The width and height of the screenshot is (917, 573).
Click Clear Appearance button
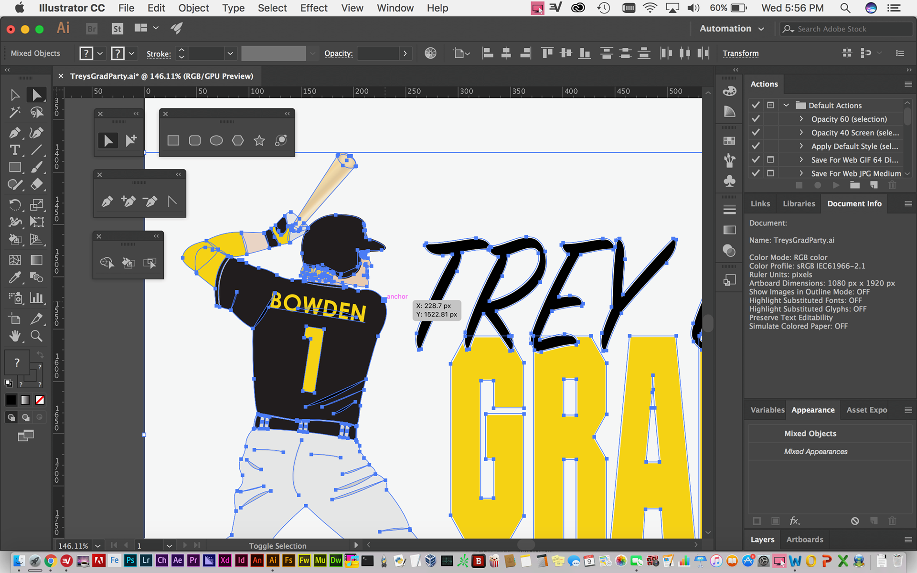pos(855,521)
